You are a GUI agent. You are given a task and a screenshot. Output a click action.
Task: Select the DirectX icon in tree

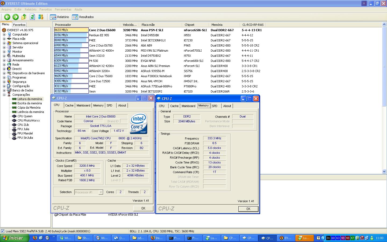click(9, 69)
